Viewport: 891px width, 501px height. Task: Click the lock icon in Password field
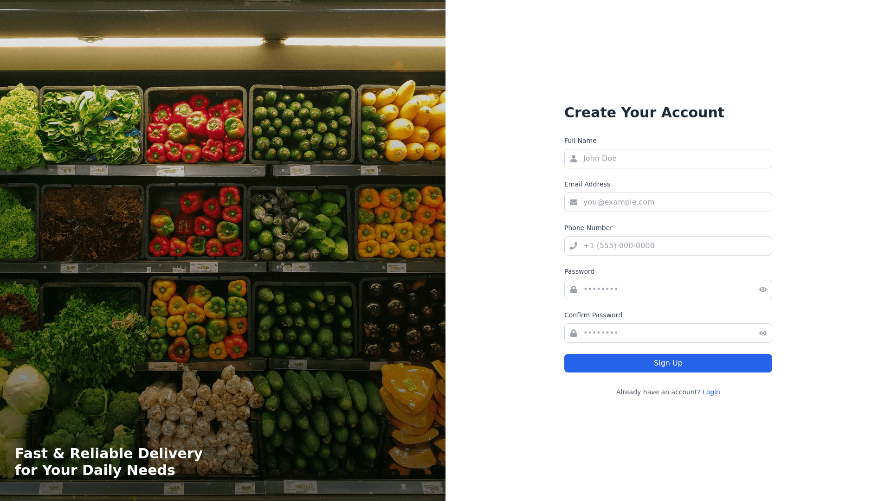[x=574, y=289]
